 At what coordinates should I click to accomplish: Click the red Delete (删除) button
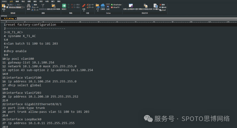(162, 5)
